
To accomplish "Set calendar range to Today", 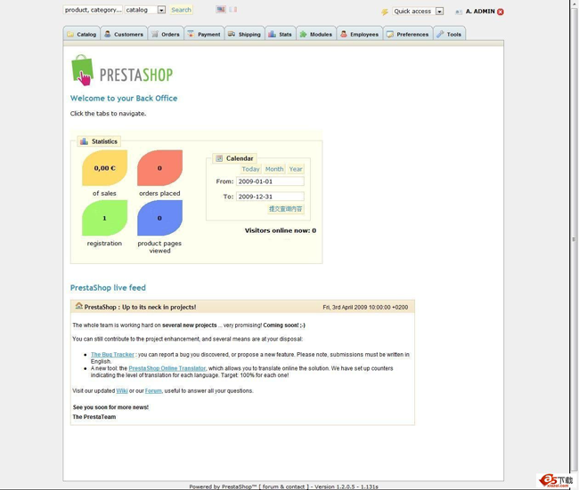I will (x=250, y=169).
